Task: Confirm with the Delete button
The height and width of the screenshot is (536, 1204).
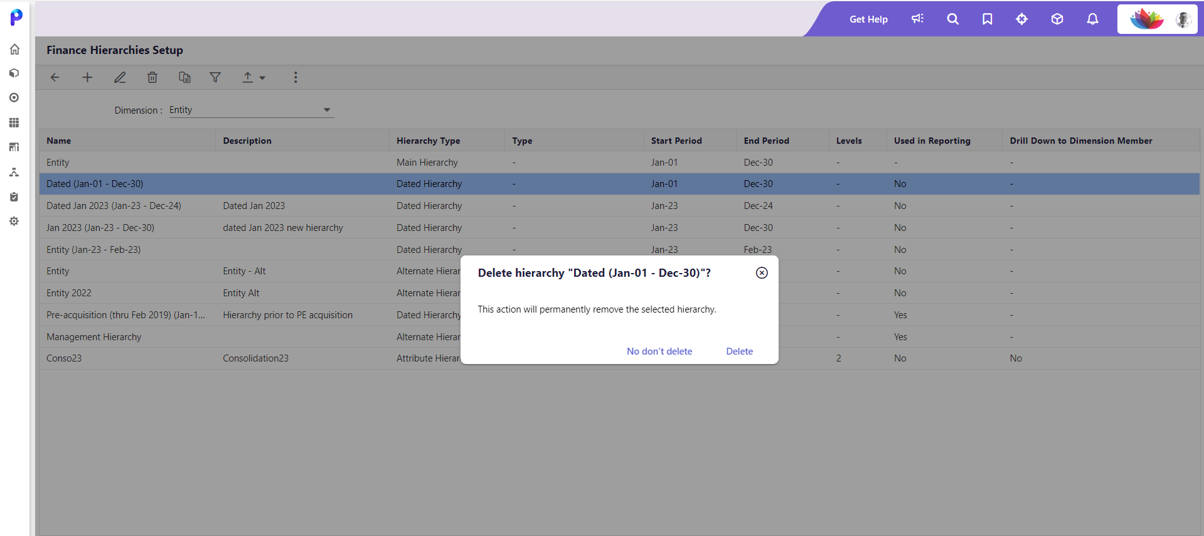Action: 739,351
